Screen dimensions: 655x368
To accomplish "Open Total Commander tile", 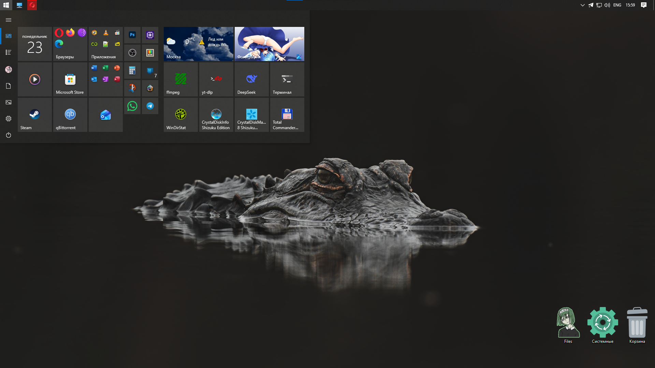I will tap(287, 115).
